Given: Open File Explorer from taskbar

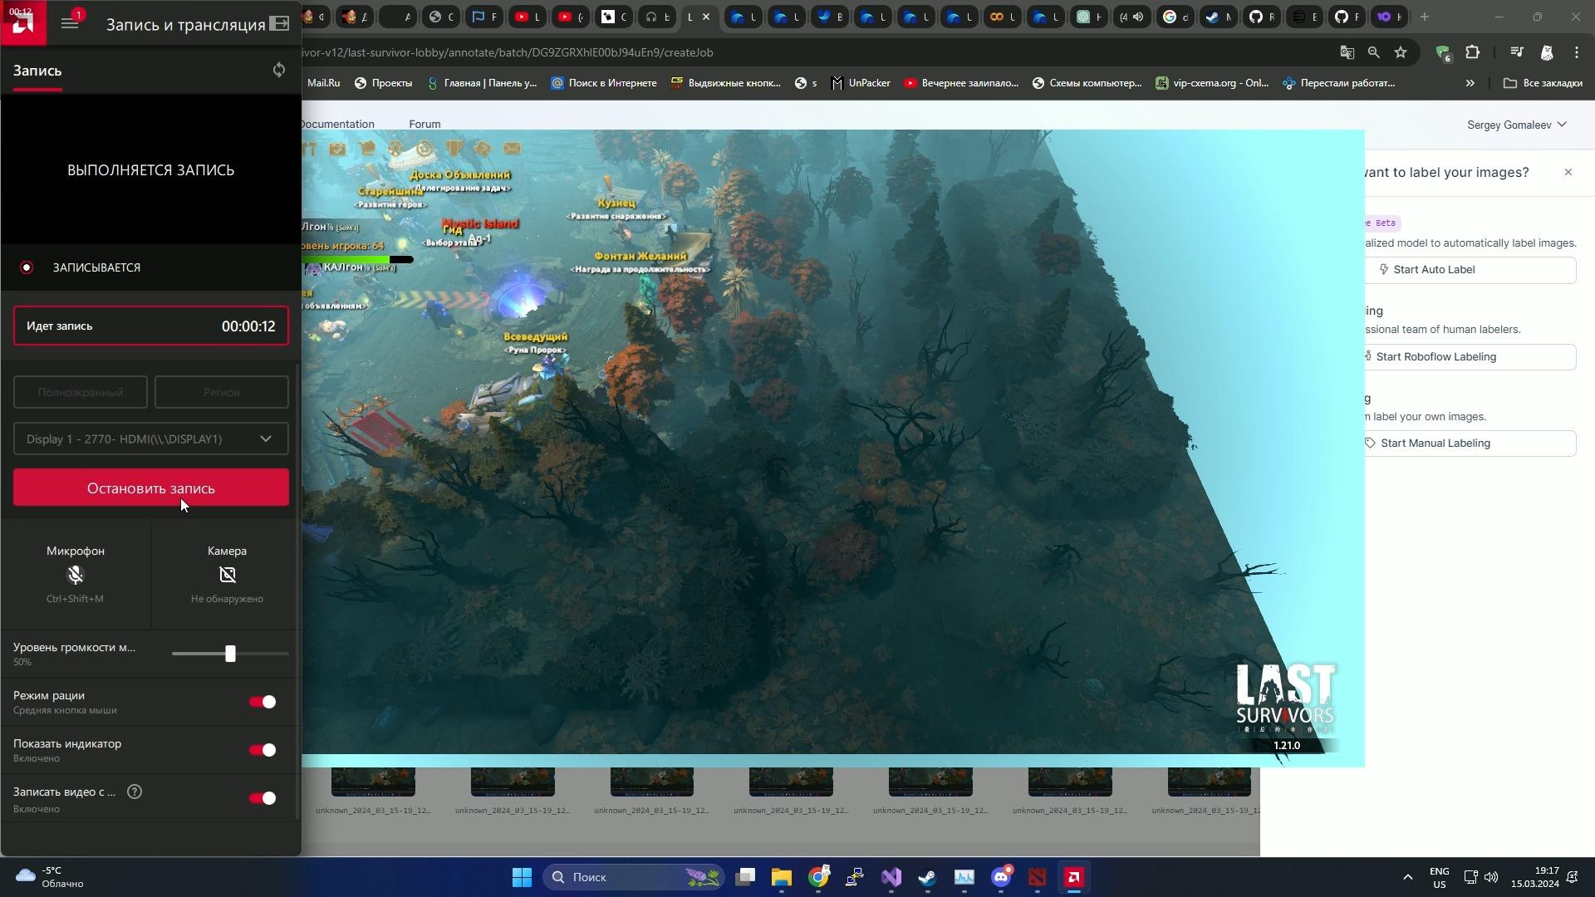Looking at the screenshot, I should [782, 877].
